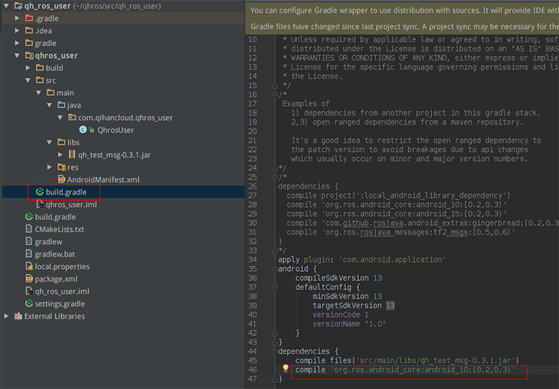Viewport: 559px width, 389px height.
Task: Click the local.properties file icon
Action: click(29, 267)
